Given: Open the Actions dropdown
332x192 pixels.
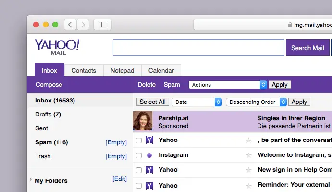Looking at the screenshot, I should click(228, 85).
